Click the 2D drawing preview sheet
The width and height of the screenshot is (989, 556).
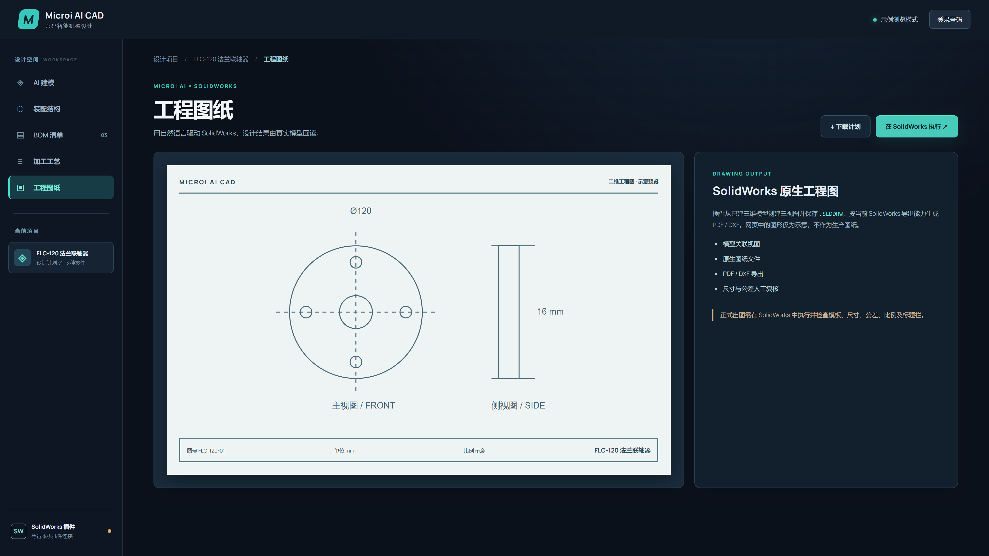(419, 320)
